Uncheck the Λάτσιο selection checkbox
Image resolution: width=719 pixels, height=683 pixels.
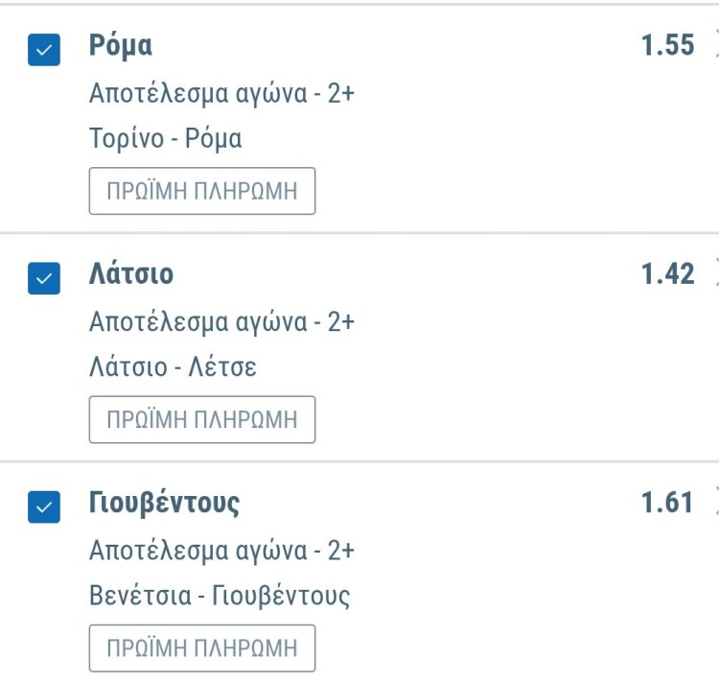pos(44,278)
